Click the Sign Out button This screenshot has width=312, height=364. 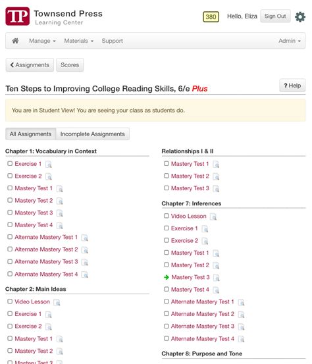pyautogui.click(x=275, y=16)
